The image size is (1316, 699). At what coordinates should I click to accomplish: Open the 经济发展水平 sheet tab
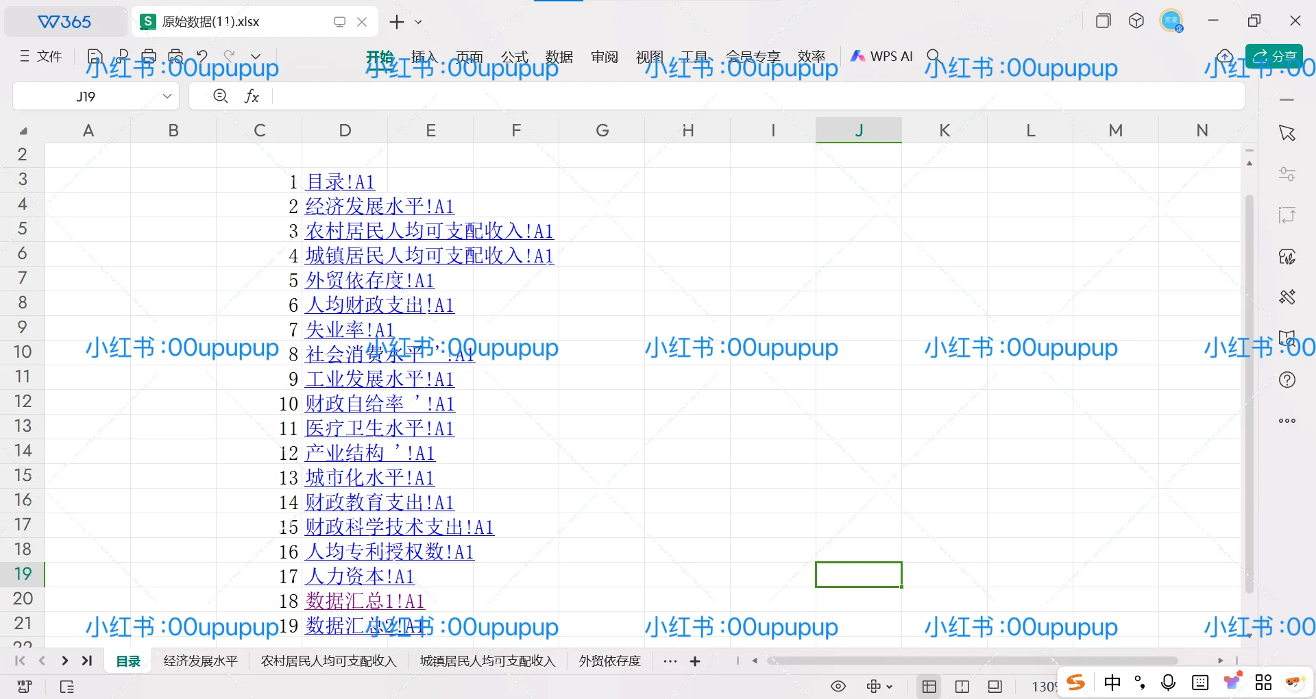click(199, 661)
